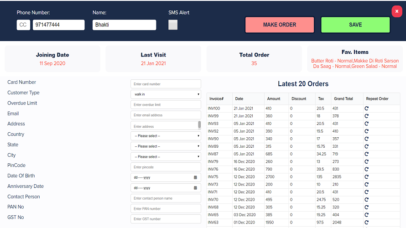Viewport: 406px width, 228px height.
Task: Click the grand total value 2835
Action: coord(337,177)
